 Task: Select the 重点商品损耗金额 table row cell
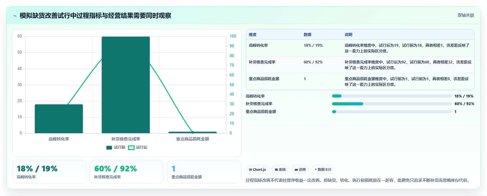tap(264, 79)
